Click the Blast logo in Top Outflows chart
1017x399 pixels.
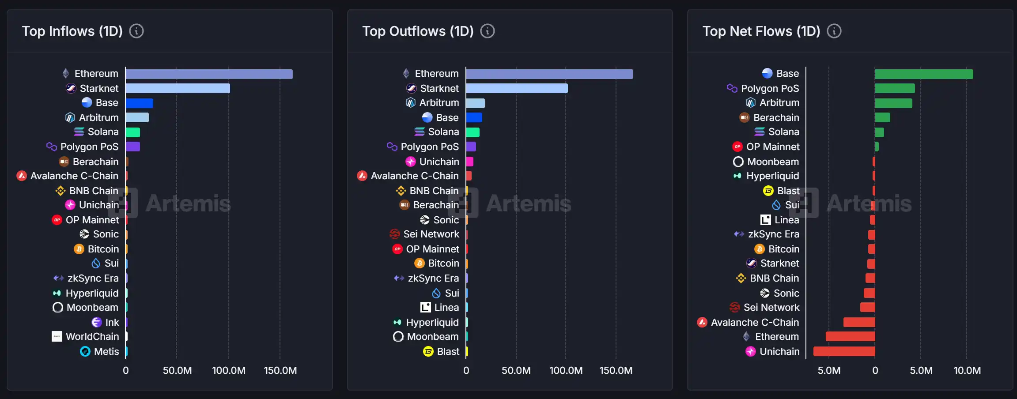point(428,351)
